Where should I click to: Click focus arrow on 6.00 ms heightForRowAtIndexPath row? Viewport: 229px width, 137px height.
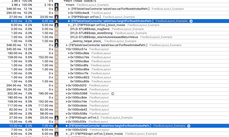click(191, 21)
